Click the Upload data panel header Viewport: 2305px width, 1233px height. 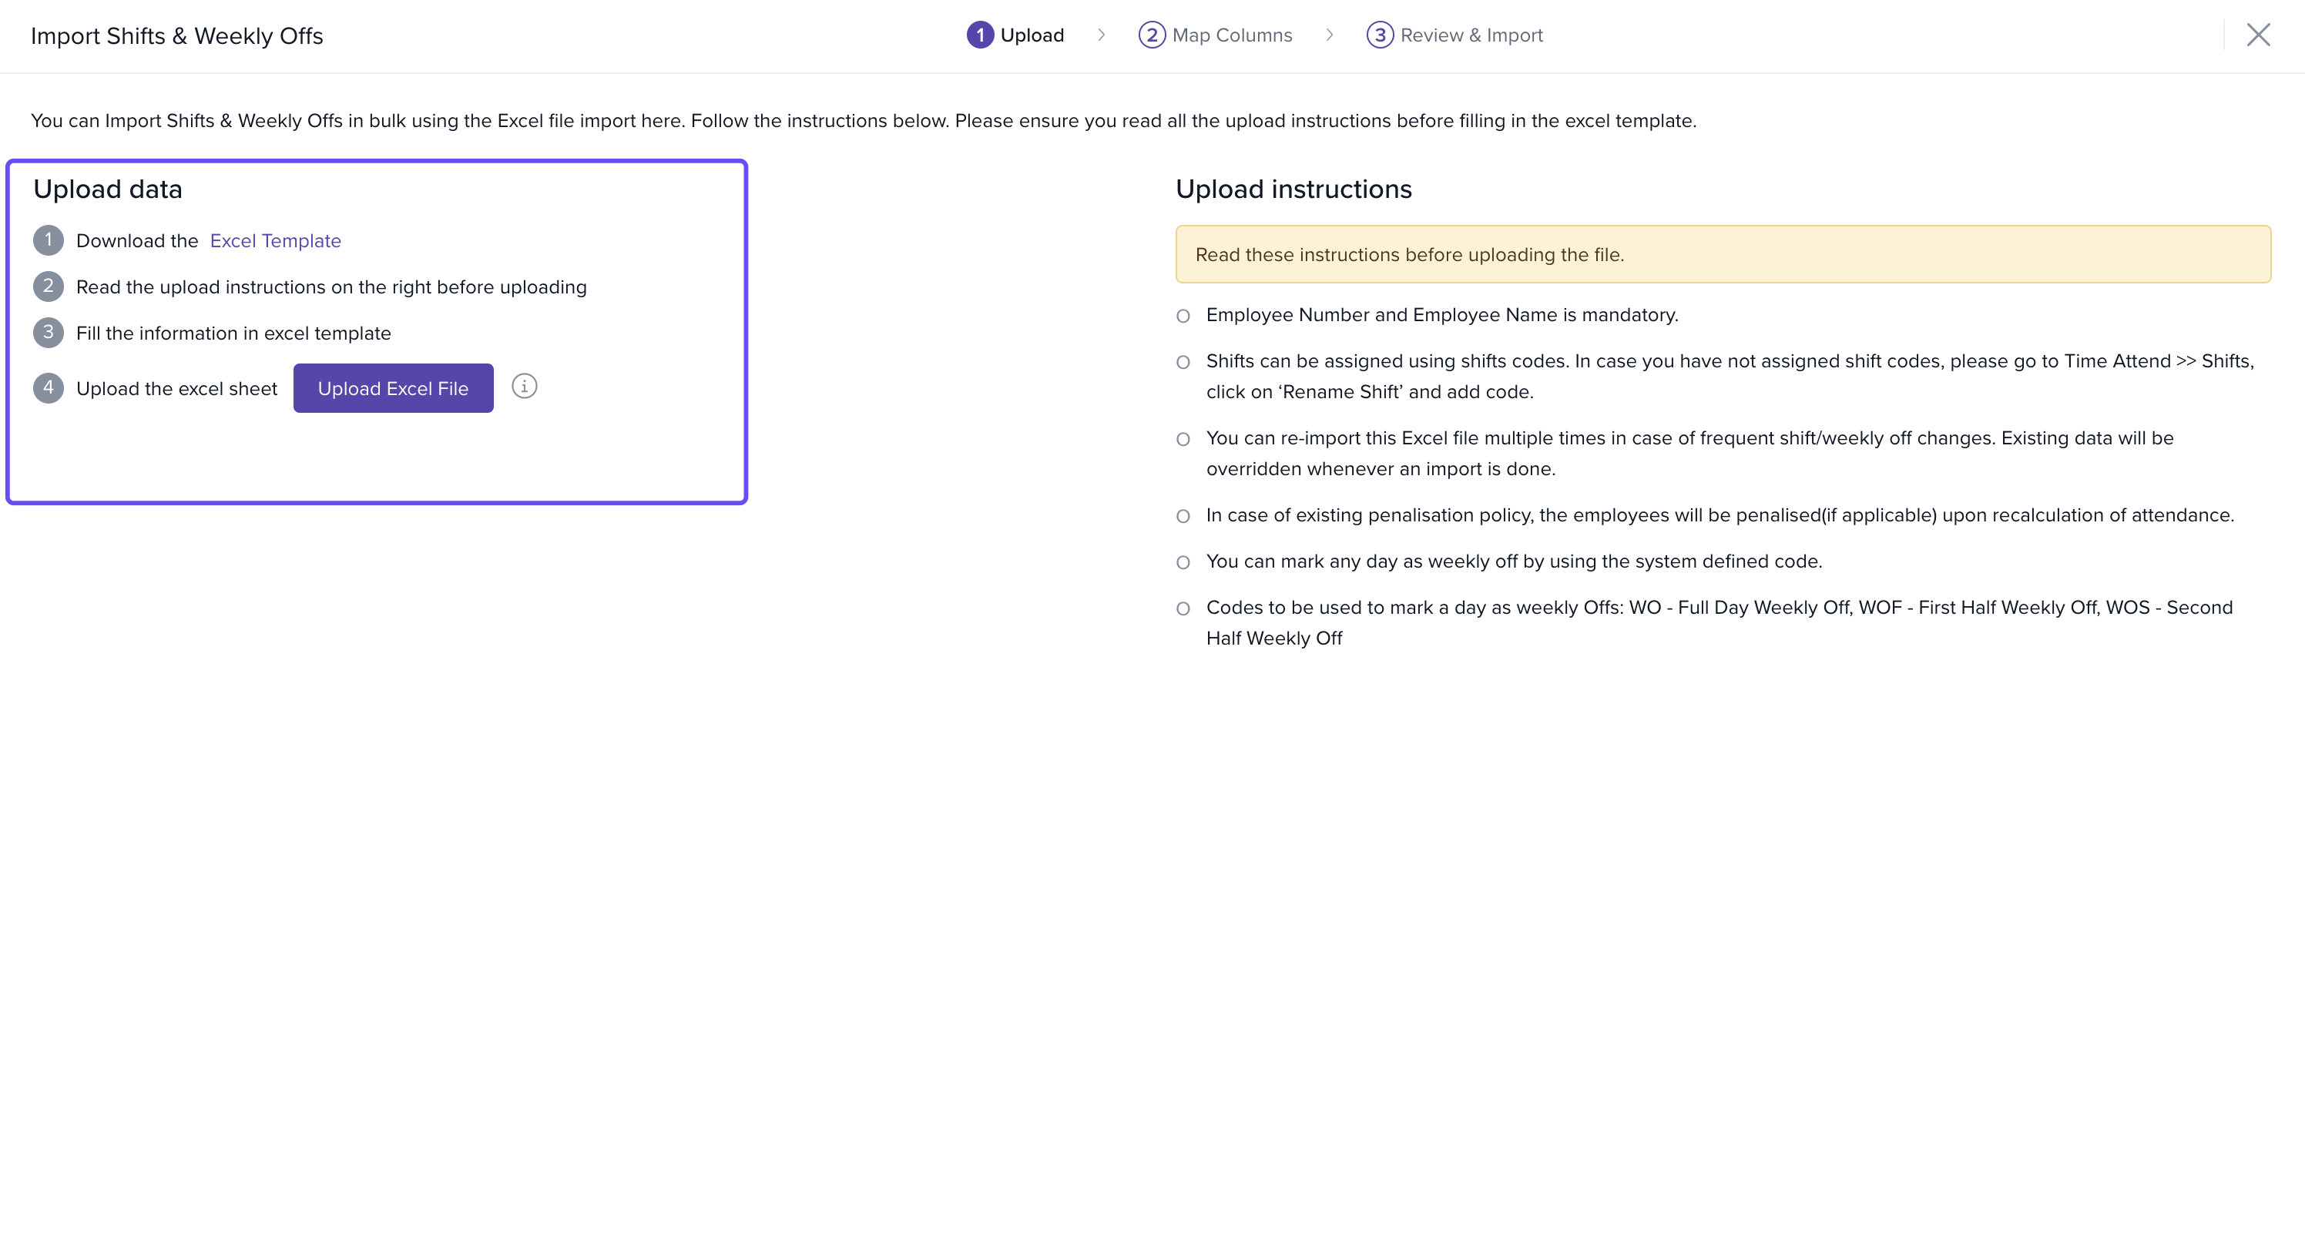point(107,189)
